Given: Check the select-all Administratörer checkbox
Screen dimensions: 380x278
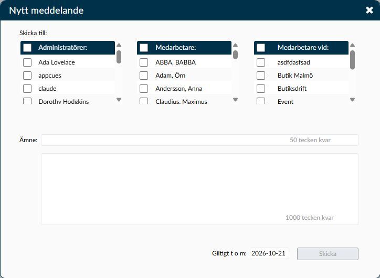Looking at the screenshot, I should pyautogui.click(x=27, y=48).
